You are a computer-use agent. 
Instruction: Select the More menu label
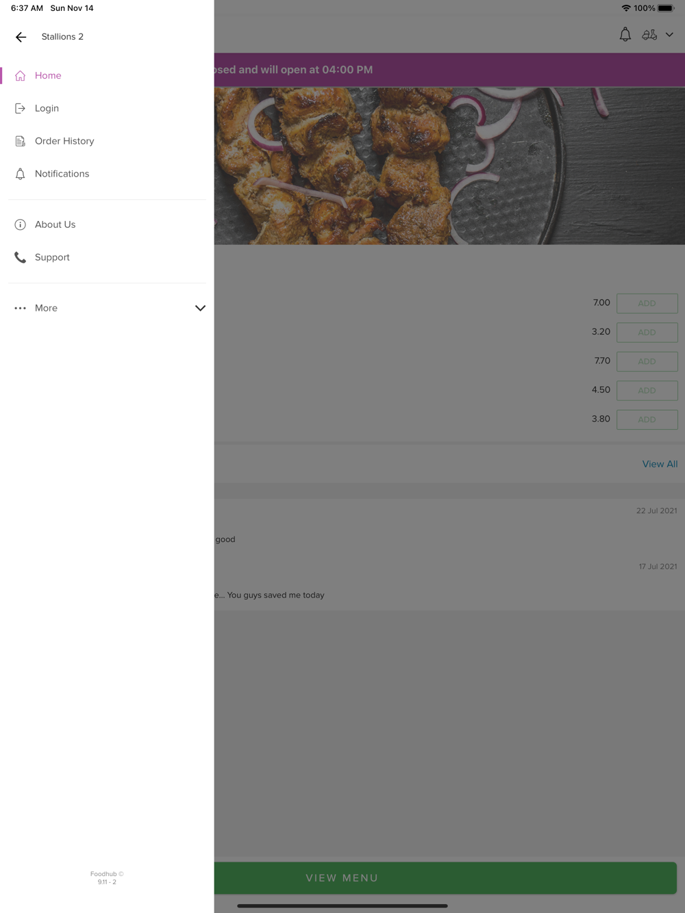pos(46,308)
